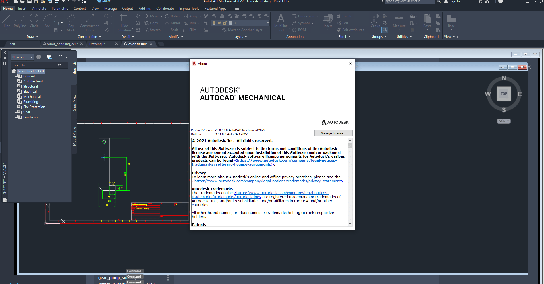Open the layer name dropdown list

(268, 23)
